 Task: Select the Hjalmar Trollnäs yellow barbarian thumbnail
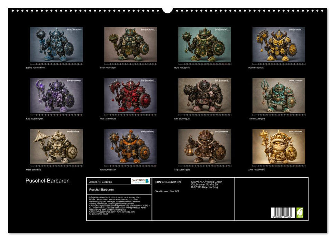point(279,46)
